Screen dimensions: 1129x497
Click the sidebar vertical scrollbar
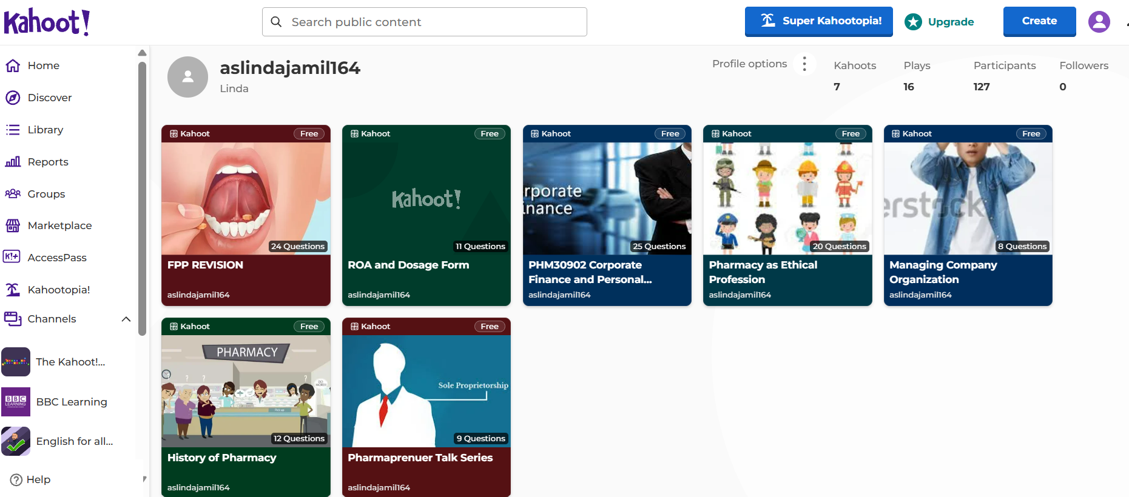click(x=142, y=198)
